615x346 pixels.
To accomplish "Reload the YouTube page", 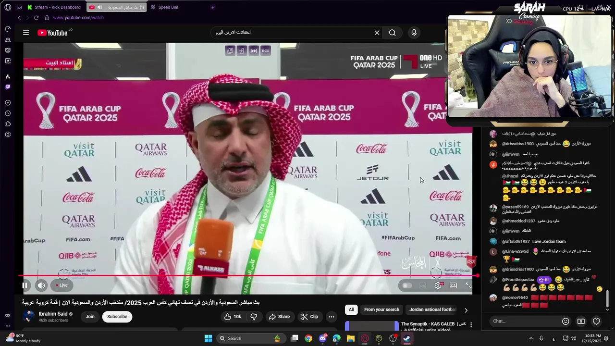I will point(36,18).
